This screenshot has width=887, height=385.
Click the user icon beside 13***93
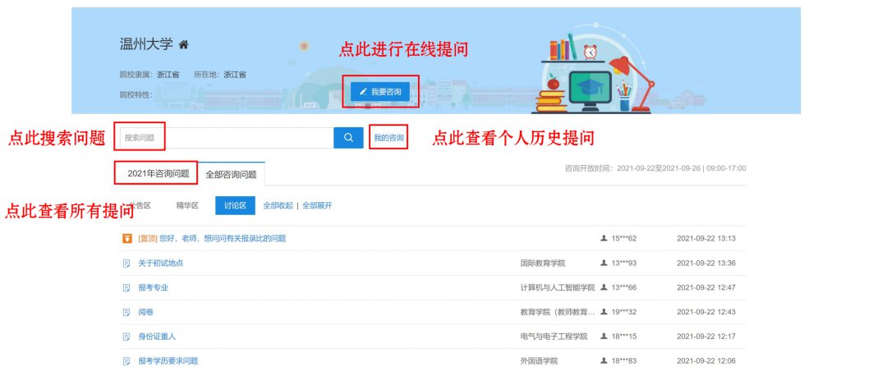[604, 263]
